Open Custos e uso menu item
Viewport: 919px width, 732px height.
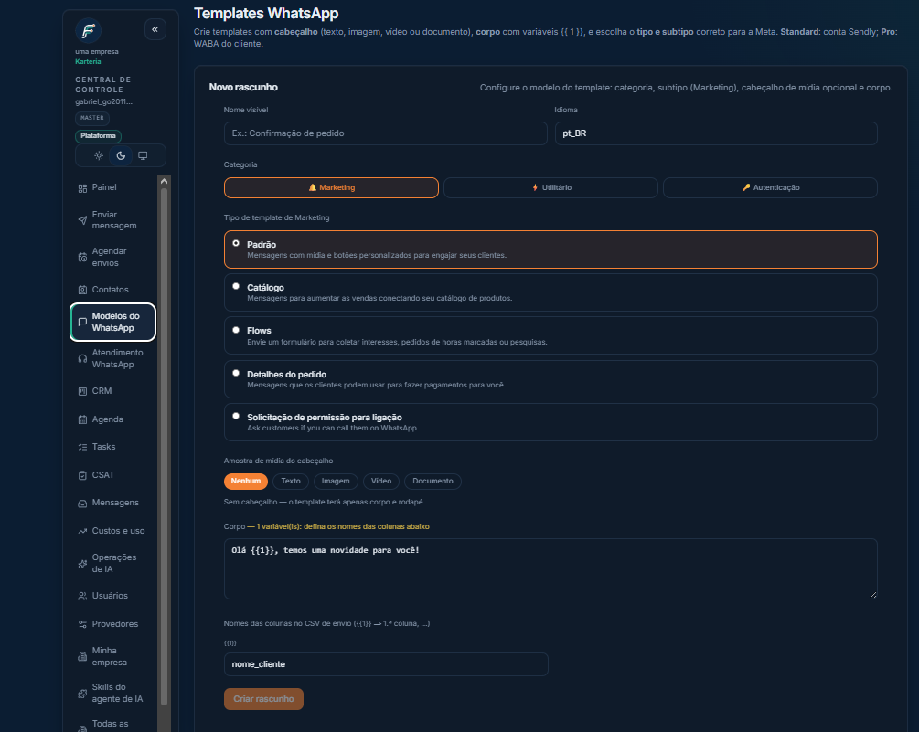coord(113,531)
